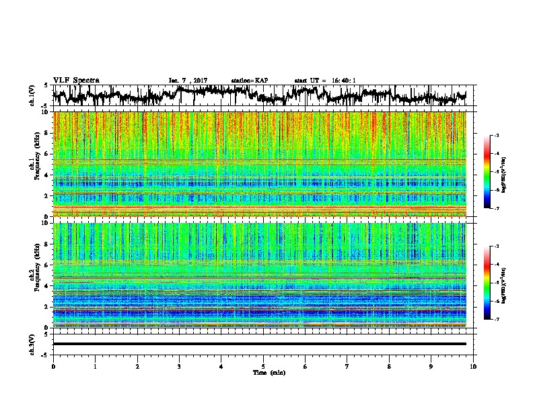Click time axis tick label "2"
This screenshot has width=533, height=411.
(x=137, y=367)
